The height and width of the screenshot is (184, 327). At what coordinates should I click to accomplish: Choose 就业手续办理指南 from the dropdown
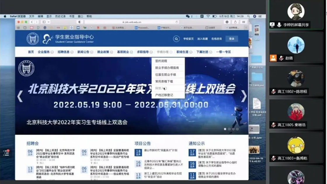coord(168,67)
